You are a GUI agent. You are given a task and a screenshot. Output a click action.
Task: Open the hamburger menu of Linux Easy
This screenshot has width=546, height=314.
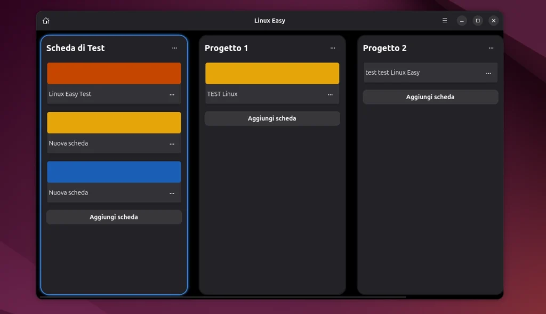point(444,20)
